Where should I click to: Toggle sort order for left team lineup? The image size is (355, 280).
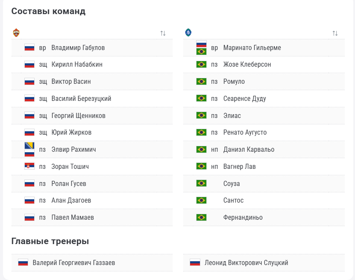pos(163,33)
